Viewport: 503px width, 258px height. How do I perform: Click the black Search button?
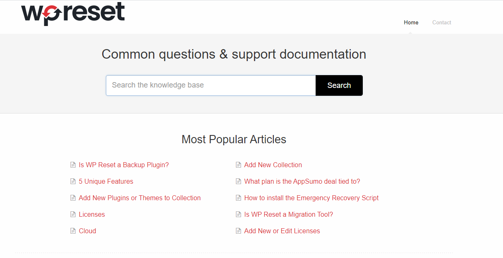pos(339,85)
